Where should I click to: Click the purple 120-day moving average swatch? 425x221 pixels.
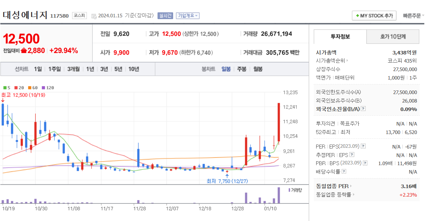coord(43,88)
